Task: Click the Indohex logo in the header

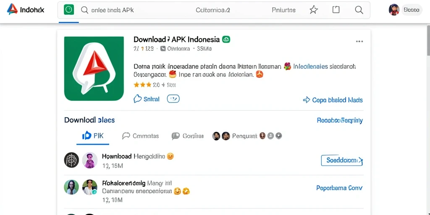Action: click(25, 10)
